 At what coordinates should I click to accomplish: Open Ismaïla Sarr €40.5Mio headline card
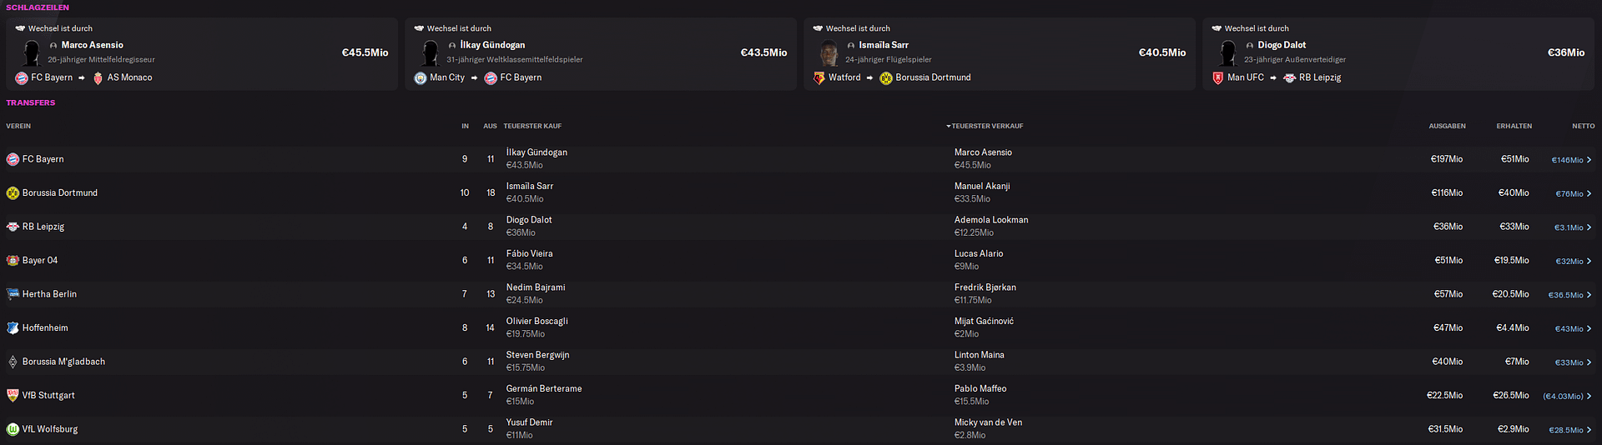pos(999,53)
